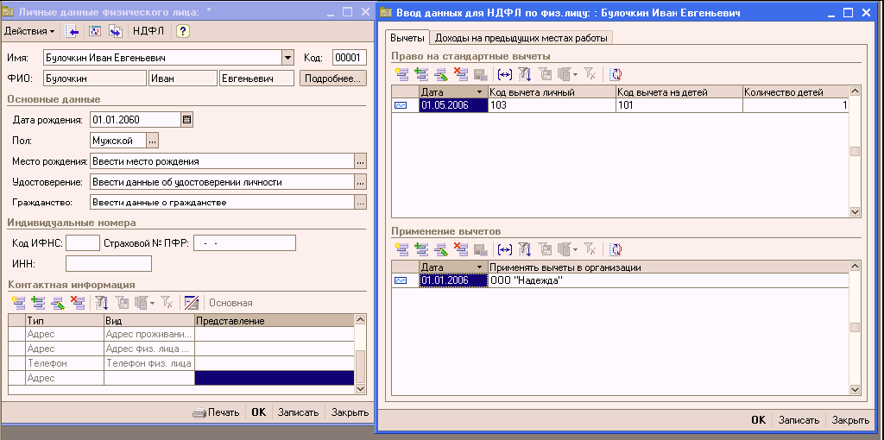Open the date picker for Дата рождения
The image size is (884, 440).
(x=187, y=120)
